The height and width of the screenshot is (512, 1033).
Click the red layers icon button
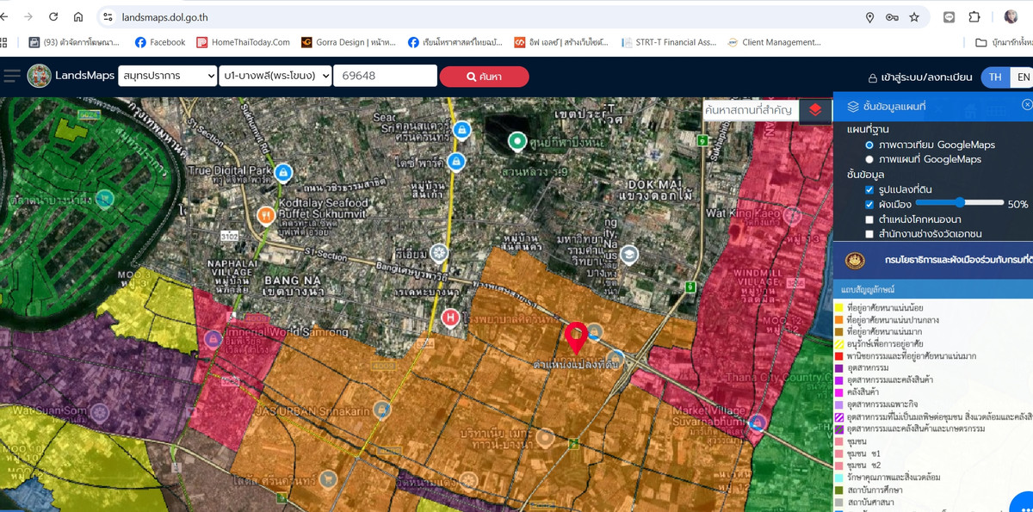click(815, 109)
